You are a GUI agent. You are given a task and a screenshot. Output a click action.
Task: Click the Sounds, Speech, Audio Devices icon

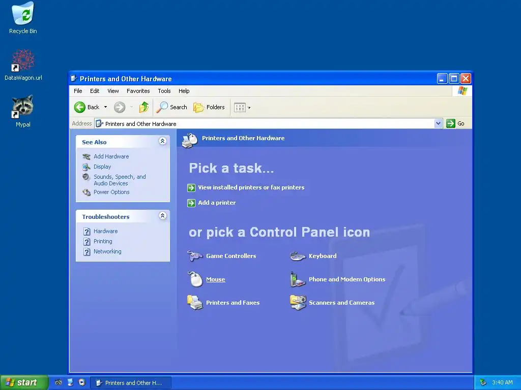tap(86, 177)
